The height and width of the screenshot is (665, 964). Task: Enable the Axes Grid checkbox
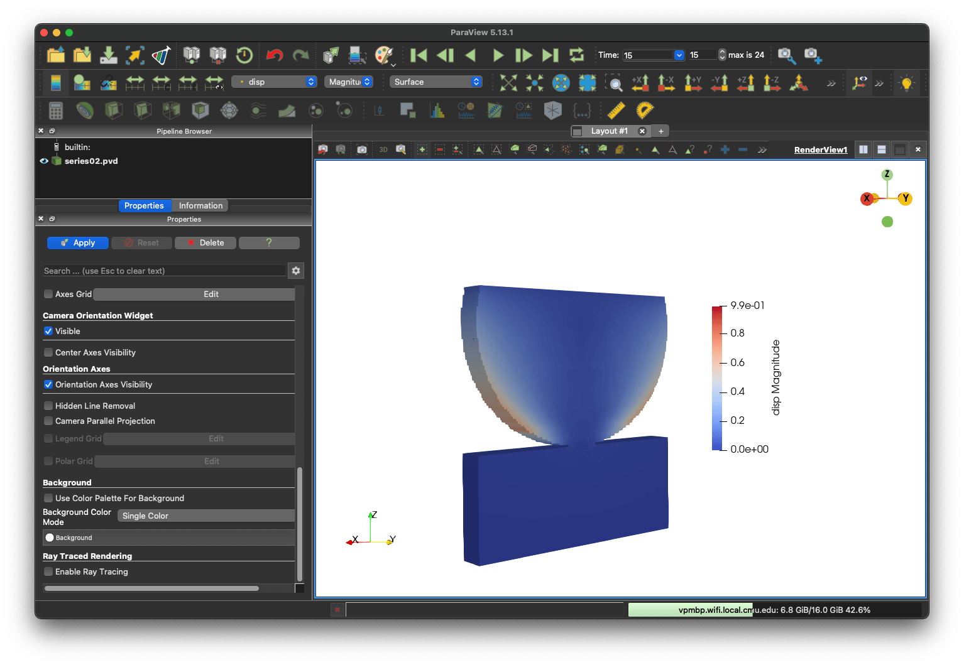(x=48, y=294)
